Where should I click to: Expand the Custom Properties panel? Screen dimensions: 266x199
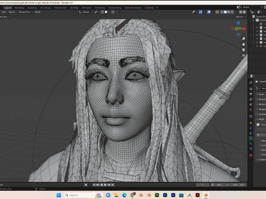tap(261, 160)
